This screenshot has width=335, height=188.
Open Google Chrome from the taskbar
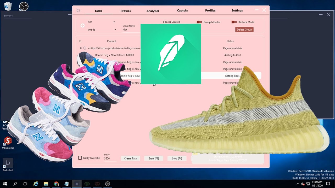[56, 184]
